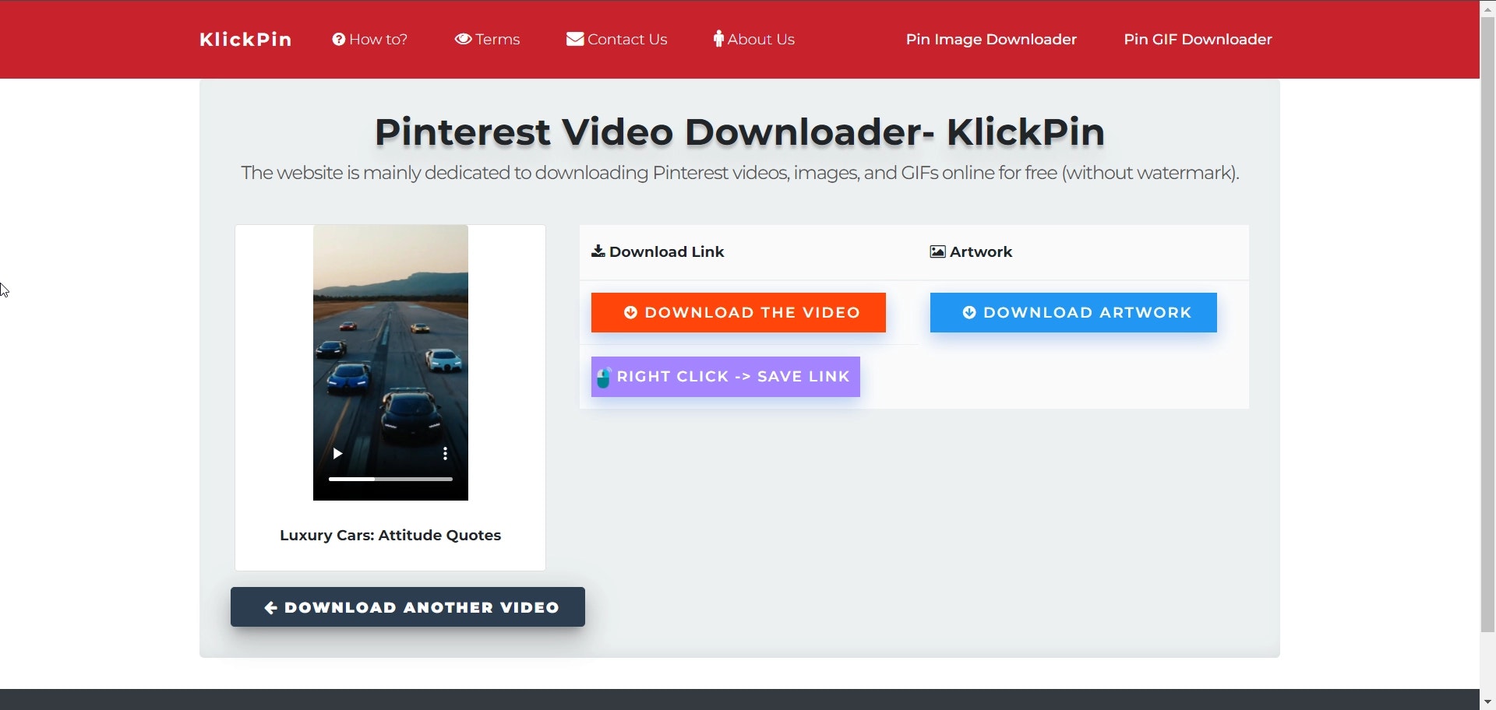The height and width of the screenshot is (710, 1496).
Task: Open the KlickPin home logo link
Action: (245, 40)
